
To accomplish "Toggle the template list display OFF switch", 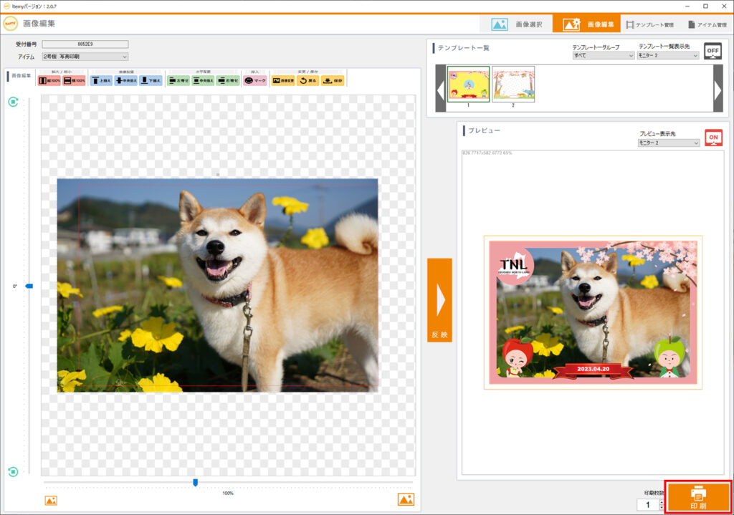I will 712,51.
